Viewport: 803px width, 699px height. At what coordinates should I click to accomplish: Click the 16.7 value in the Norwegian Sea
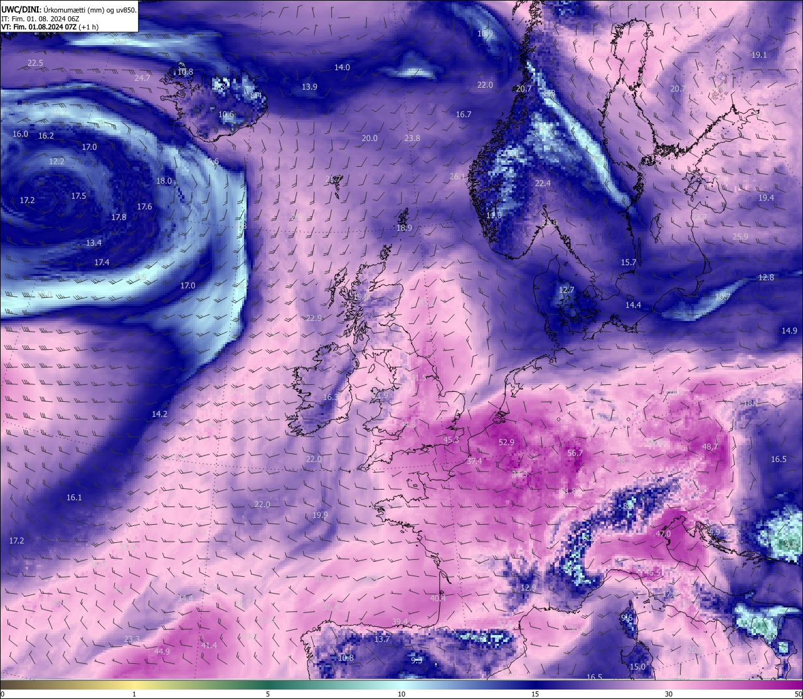point(464,115)
